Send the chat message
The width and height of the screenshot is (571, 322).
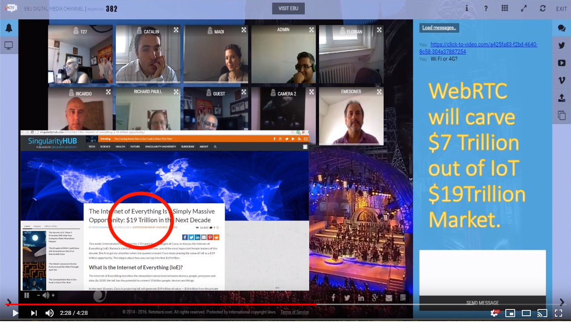click(483, 303)
